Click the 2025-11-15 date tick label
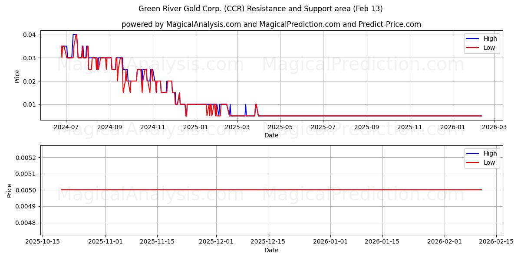 [x=158, y=242]
